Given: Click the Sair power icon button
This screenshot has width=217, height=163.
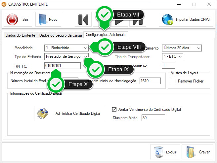Looking at the screenshot, I should (x=18, y=19).
